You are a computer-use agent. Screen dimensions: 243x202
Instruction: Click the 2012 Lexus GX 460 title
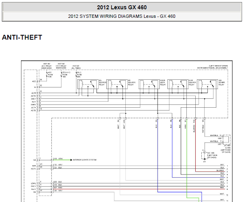pos(122,7)
